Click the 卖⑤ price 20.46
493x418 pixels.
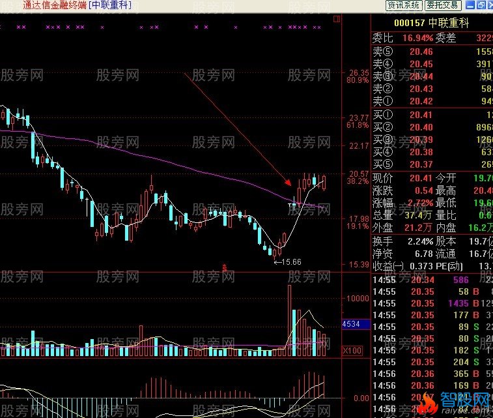pos(421,52)
